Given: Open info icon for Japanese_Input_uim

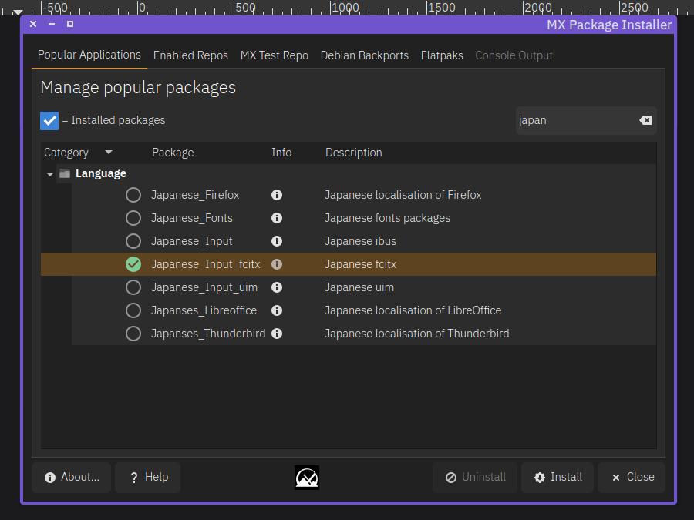Looking at the screenshot, I should 277,287.
